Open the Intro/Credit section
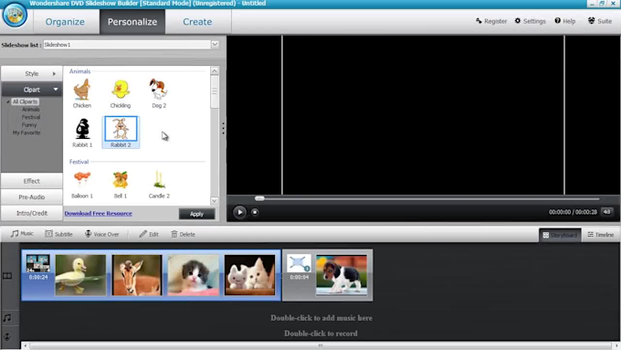 [x=32, y=213]
